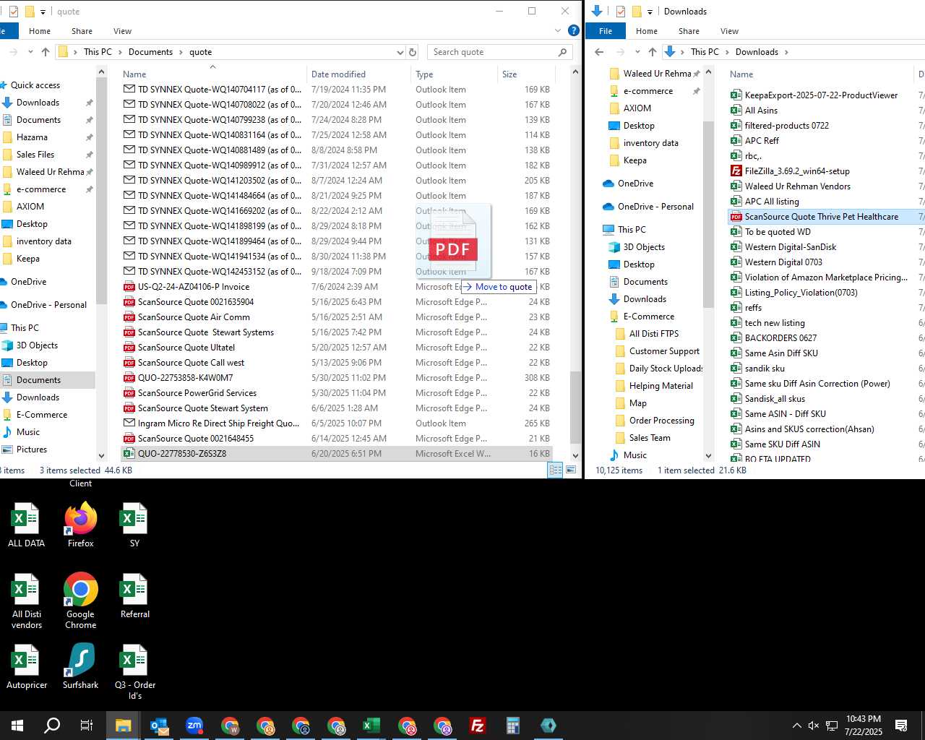This screenshot has height=740, width=925.
Task: Go up one level in quote window
Action: coord(46,52)
